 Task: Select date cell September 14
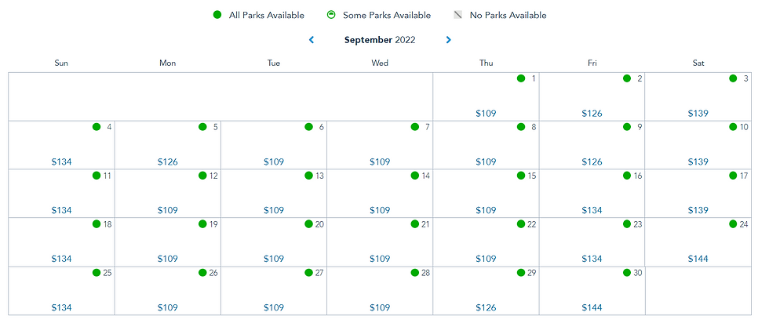point(380,193)
